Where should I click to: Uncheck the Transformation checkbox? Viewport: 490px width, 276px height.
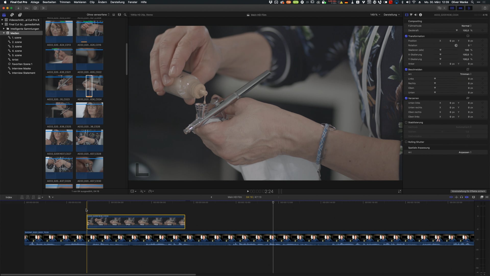(x=406, y=36)
